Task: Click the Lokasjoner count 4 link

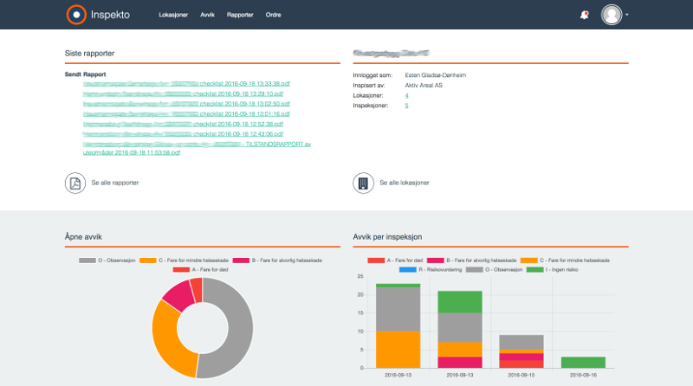Action: 406,95
